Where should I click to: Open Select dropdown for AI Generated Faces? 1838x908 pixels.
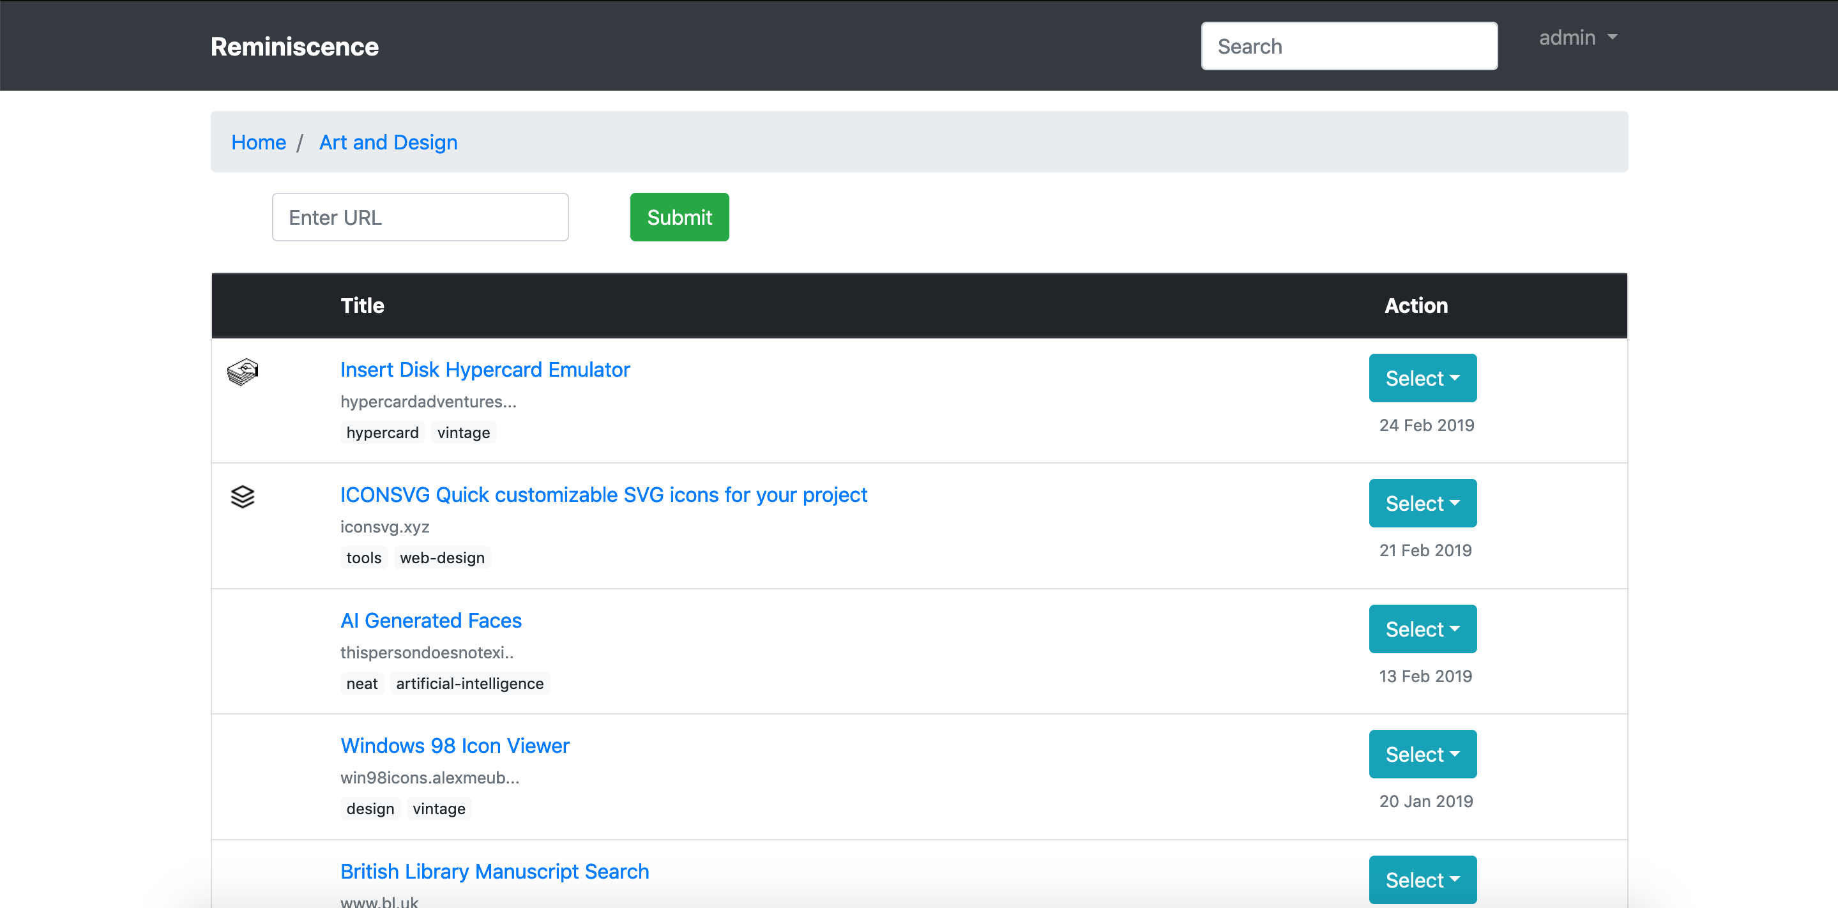1422,629
